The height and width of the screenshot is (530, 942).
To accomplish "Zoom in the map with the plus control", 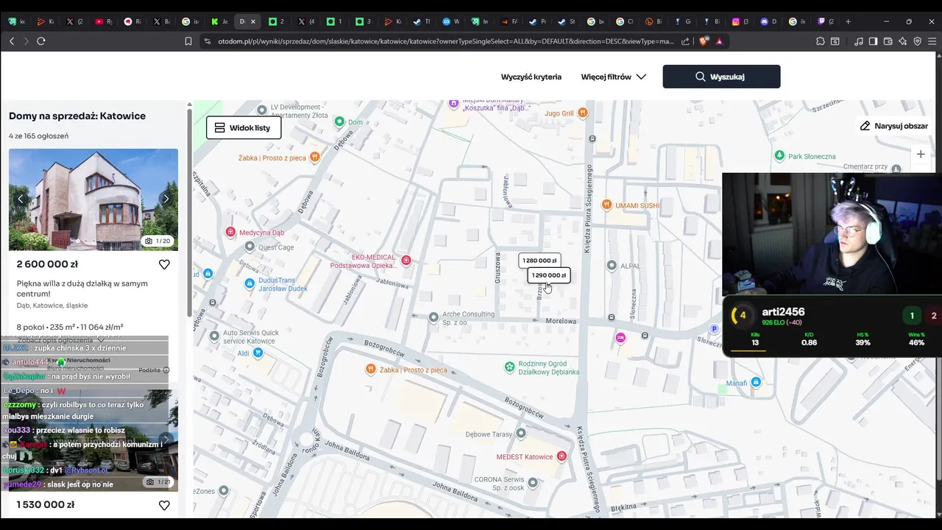I will point(921,154).
